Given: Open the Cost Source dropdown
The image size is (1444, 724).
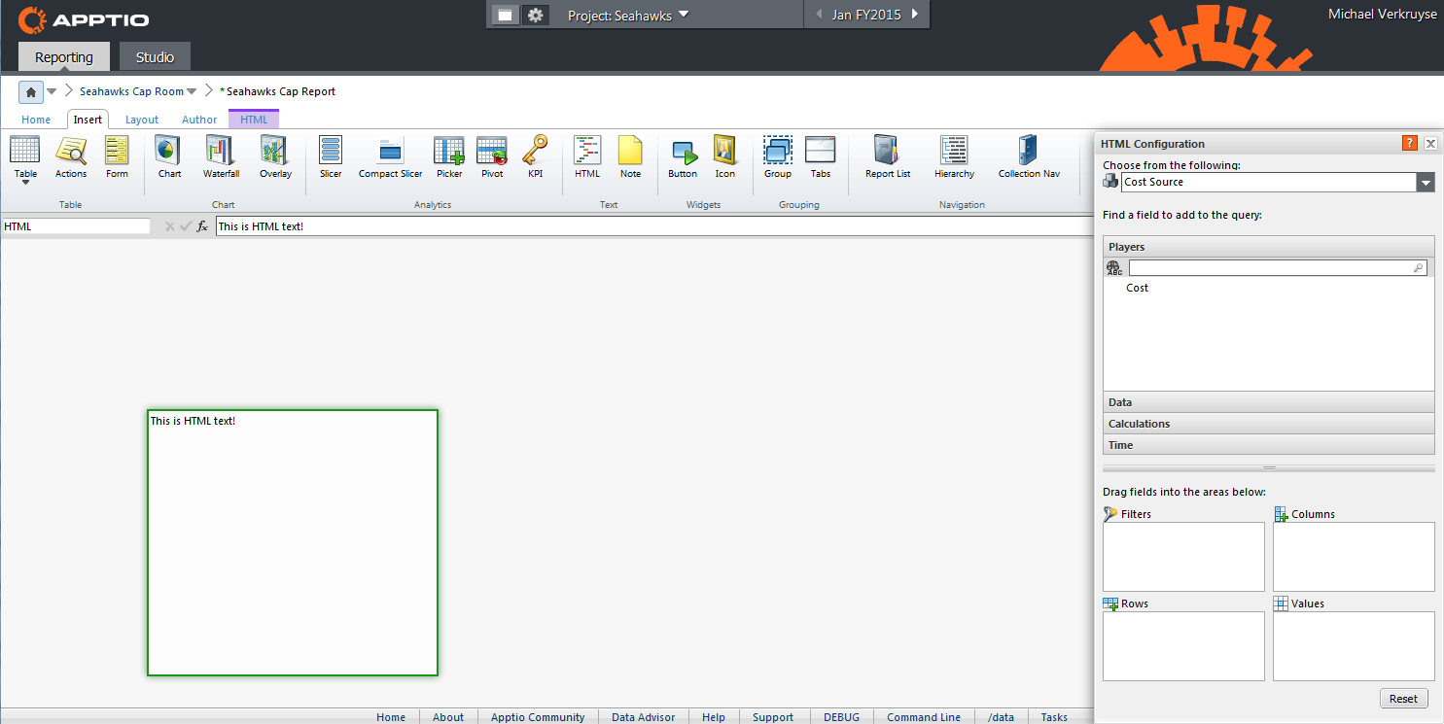Looking at the screenshot, I should point(1426,182).
